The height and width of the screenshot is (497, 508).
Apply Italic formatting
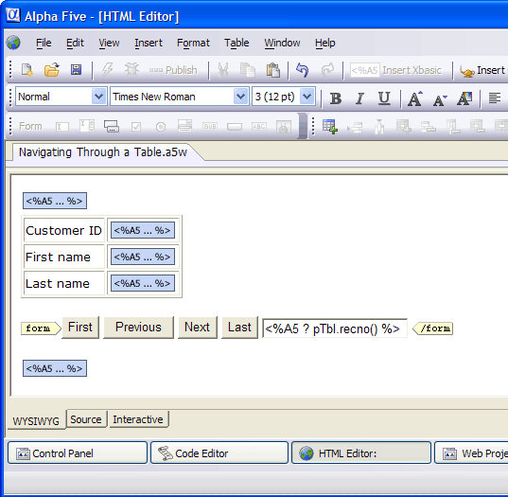click(359, 98)
